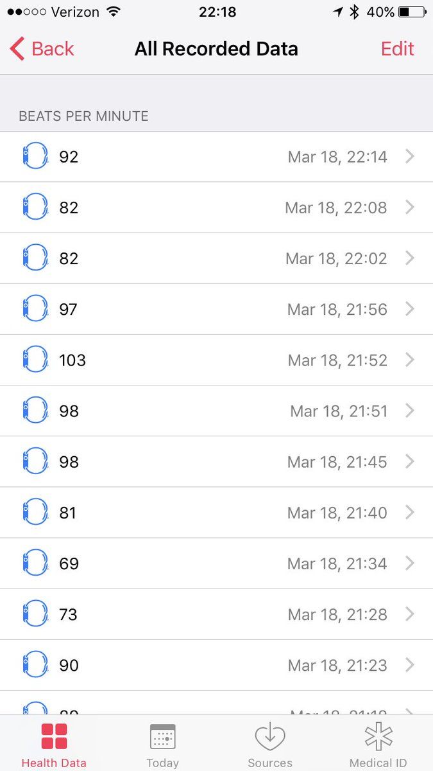This screenshot has width=433, height=771.
Task: Go Back to the previous screen
Action: (42, 49)
